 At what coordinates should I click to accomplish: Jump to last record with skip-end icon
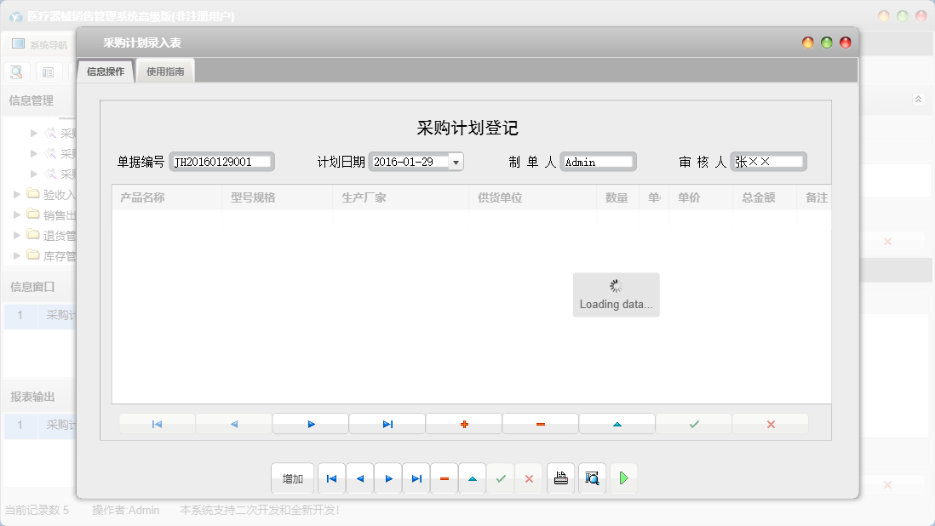pyautogui.click(x=387, y=423)
